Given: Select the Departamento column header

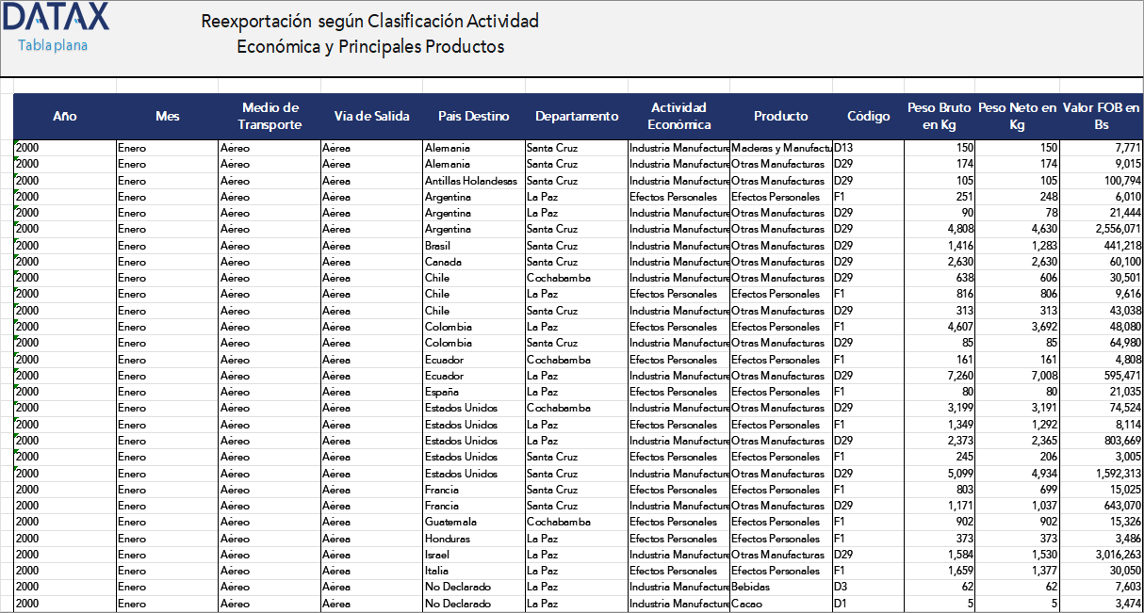Looking at the screenshot, I should 576,116.
